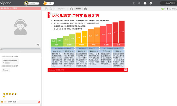177x106 pixels.
Task: Click the 100% zoom level field
Action: 79,9
